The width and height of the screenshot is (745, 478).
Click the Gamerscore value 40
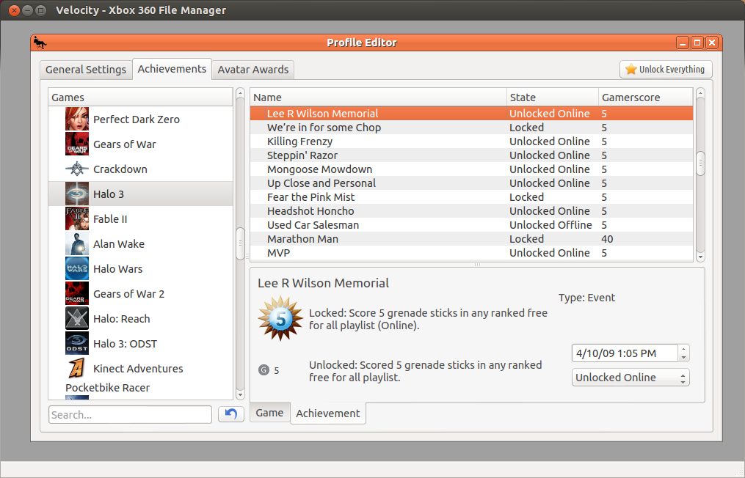607,239
